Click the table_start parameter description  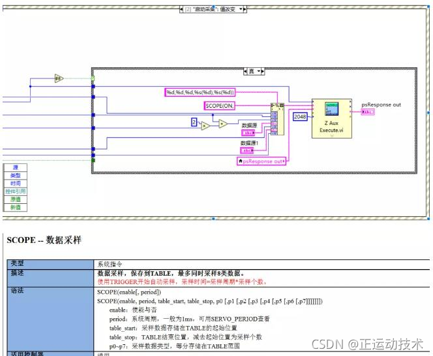coord(173,328)
